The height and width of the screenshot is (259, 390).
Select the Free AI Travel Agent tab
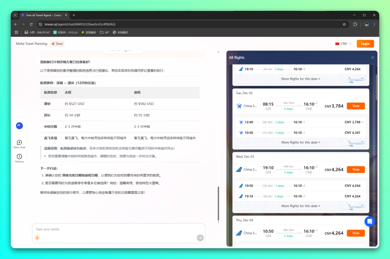point(43,15)
